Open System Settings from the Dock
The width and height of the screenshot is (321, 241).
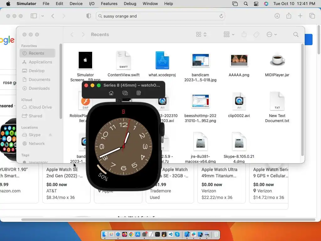point(144,234)
